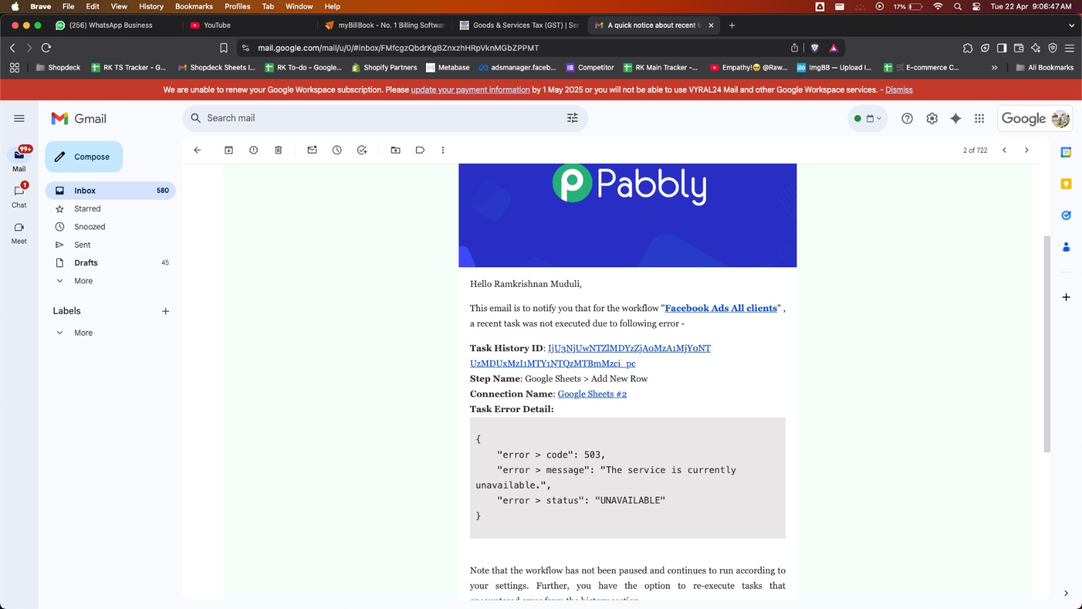The height and width of the screenshot is (609, 1082).
Task: Open the Task History ID link
Action: tap(590, 356)
